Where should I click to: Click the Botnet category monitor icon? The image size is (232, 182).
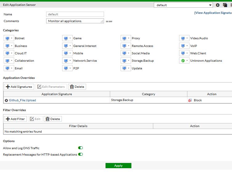pos(7,38)
